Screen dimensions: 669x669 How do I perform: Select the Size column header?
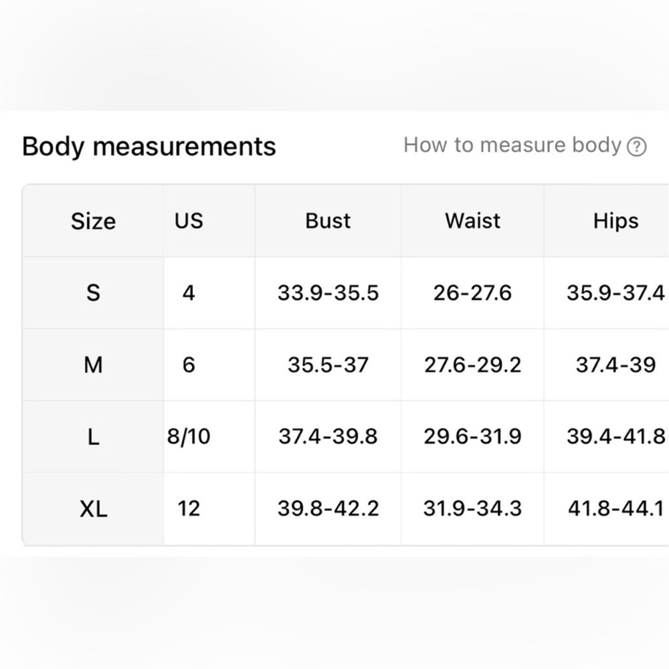(x=93, y=221)
